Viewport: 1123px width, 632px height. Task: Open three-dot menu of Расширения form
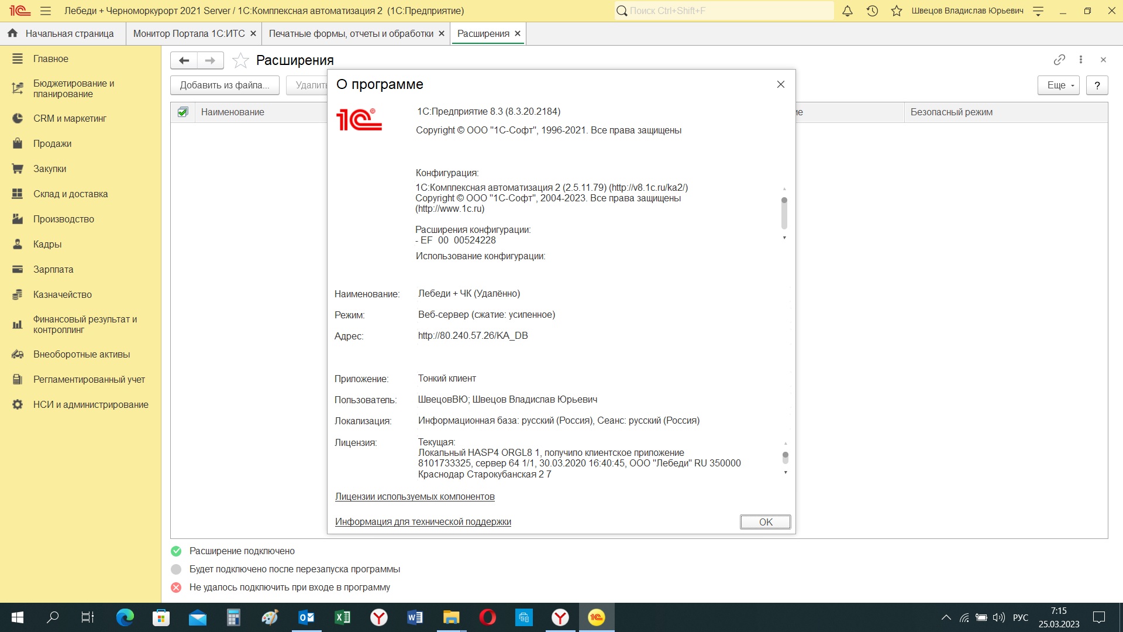[x=1081, y=60]
